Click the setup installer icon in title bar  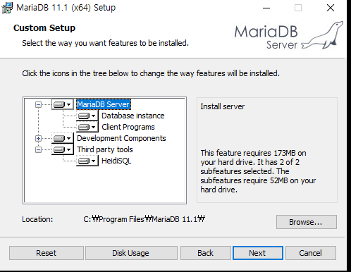click(7, 8)
